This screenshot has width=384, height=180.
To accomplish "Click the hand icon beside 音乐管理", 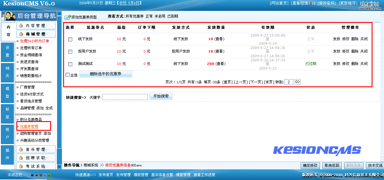I will click(x=21, y=149).
